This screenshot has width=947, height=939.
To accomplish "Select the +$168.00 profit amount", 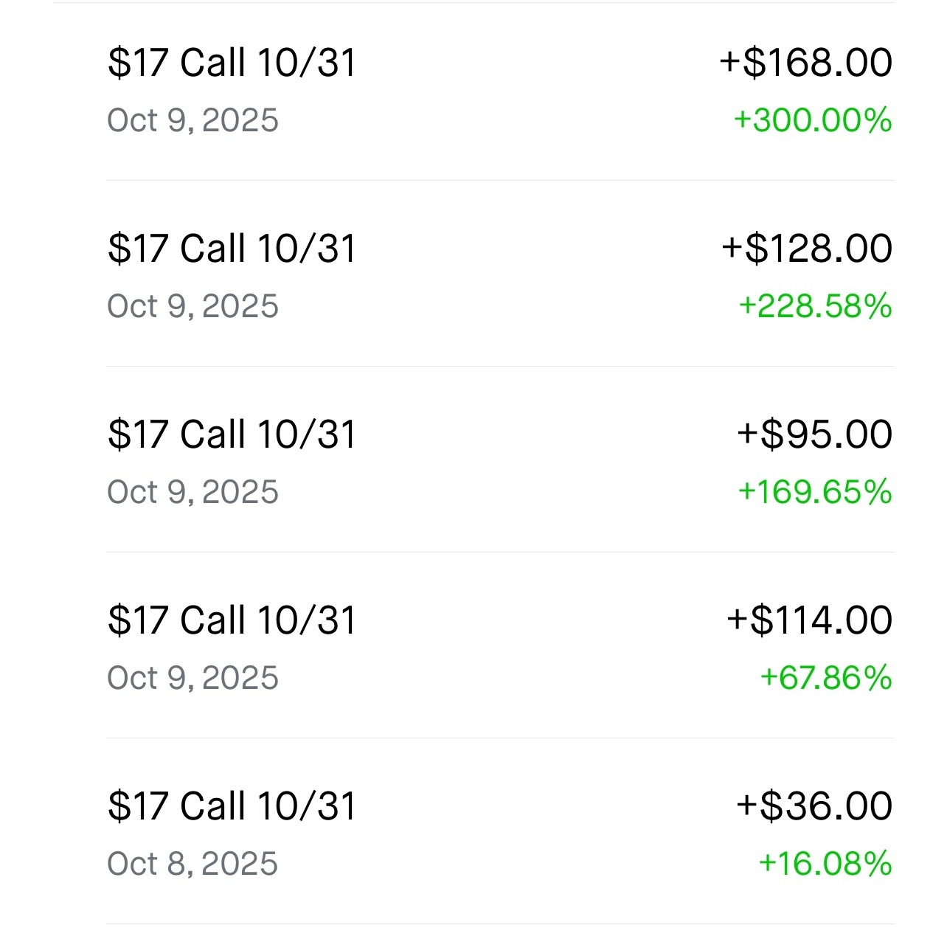I will click(805, 63).
